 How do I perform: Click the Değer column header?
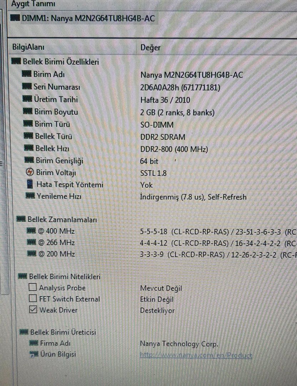[x=151, y=48]
